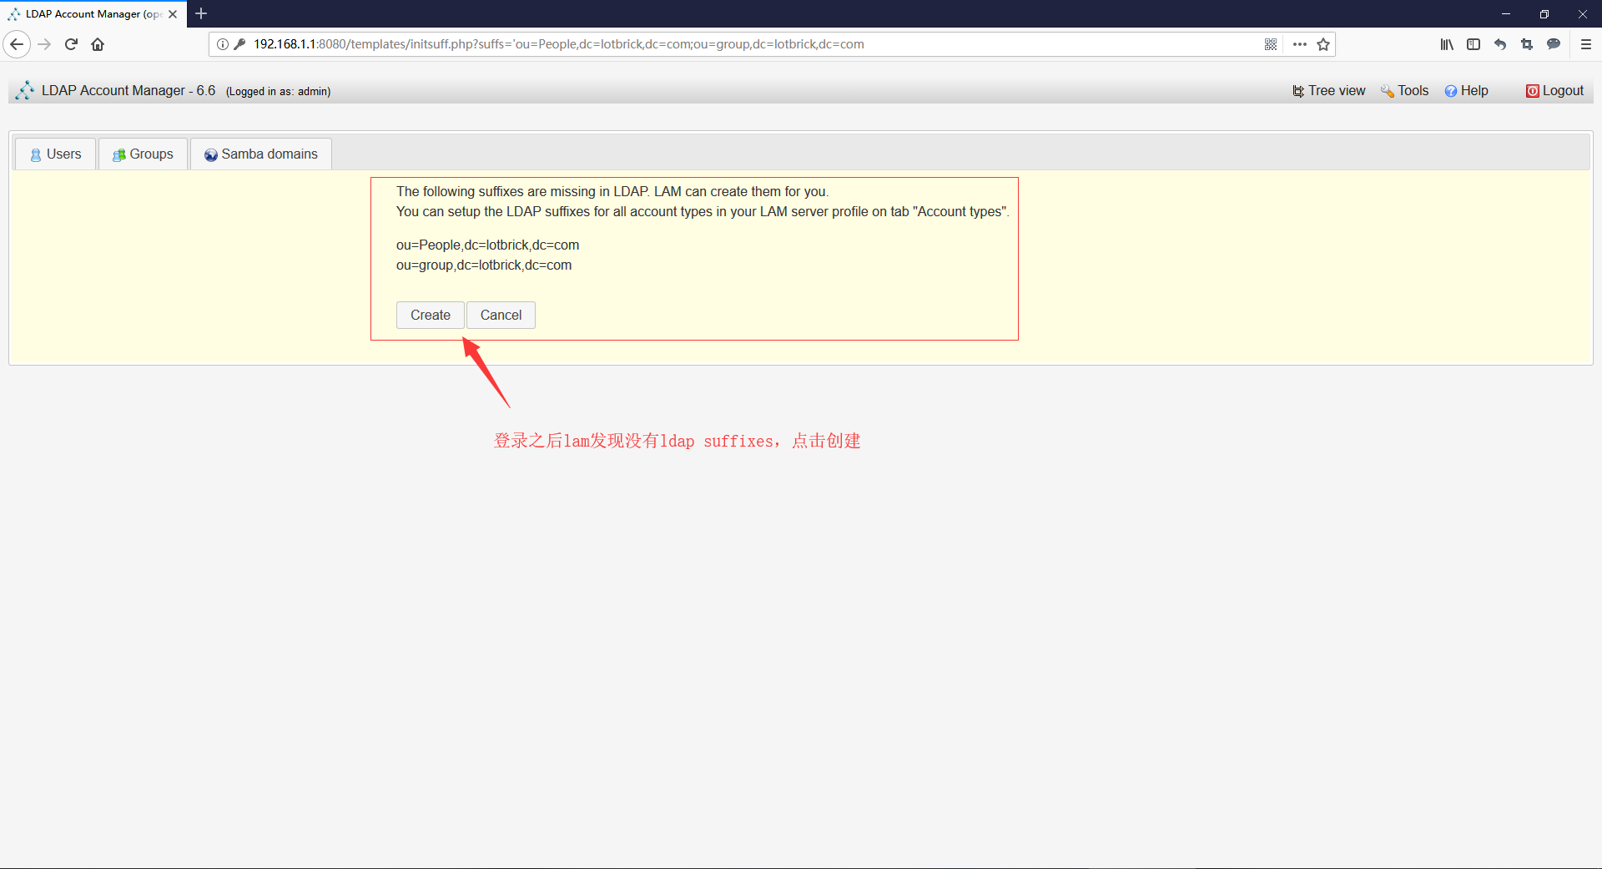Screen dimensions: 1602x869
Task: Minimize the browser window
Action: click(1506, 14)
